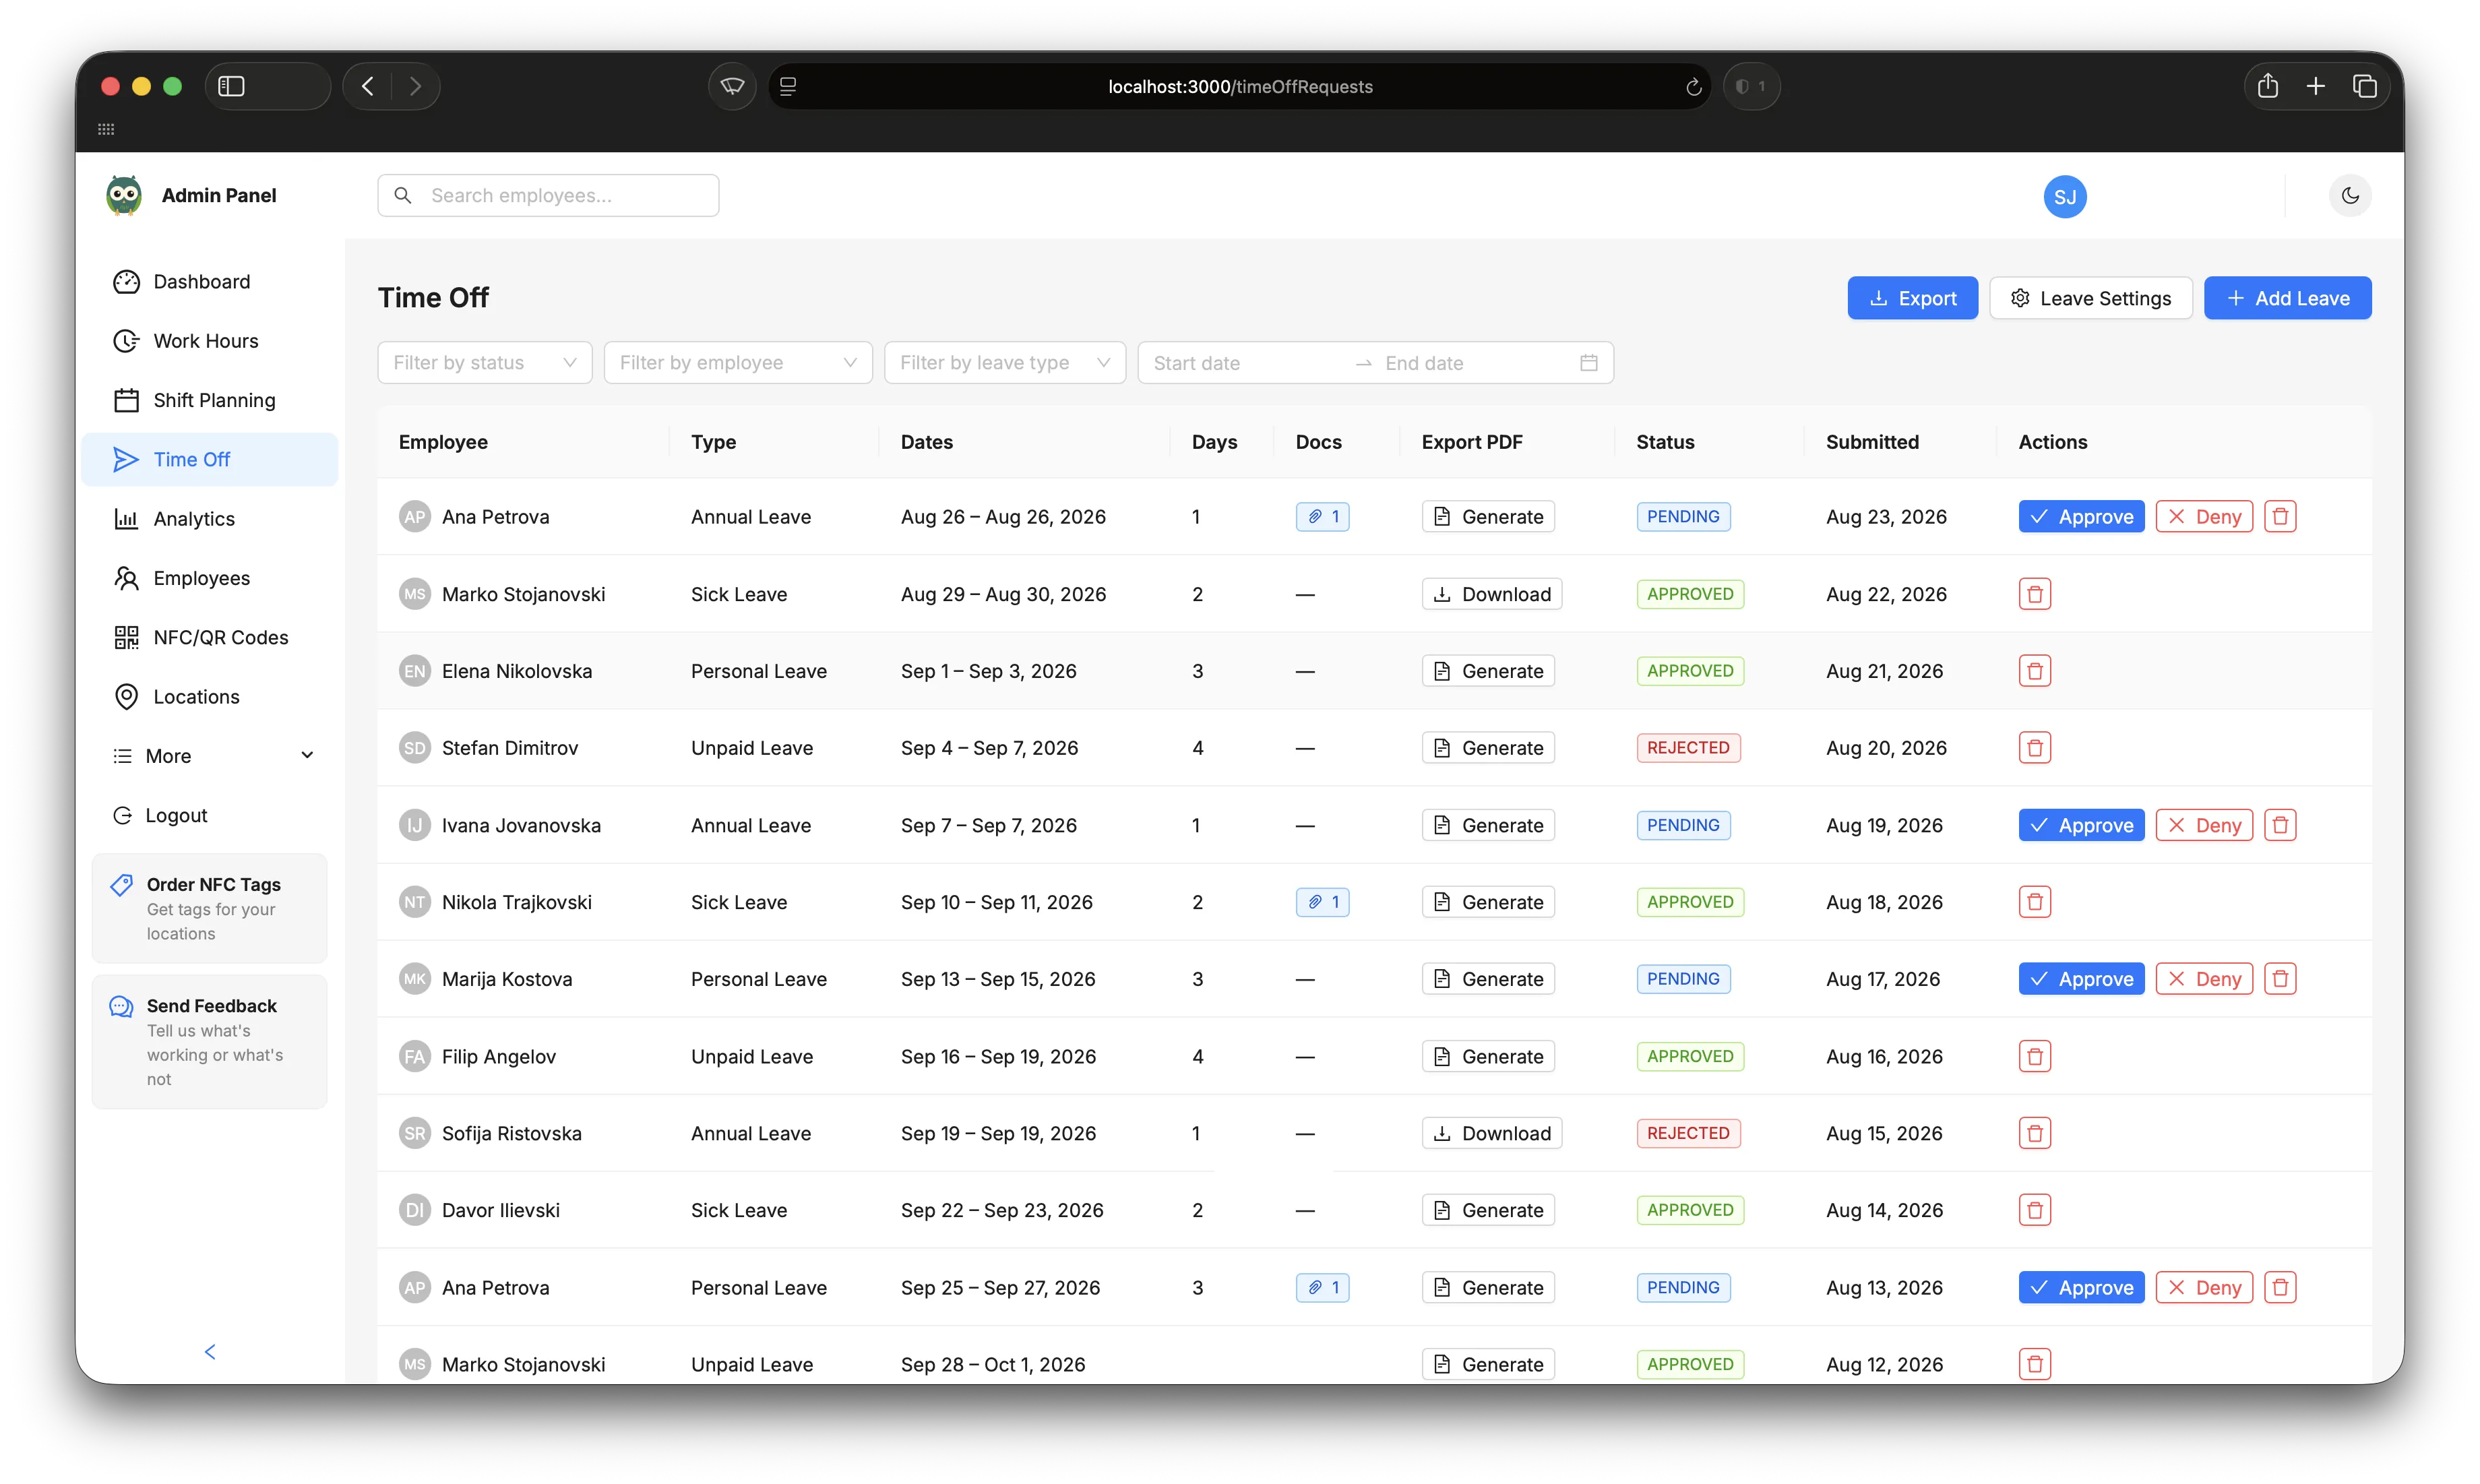The image size is (2480, 1484).
Task: Open browser sidebar toggle icon
Action: tap(231, 87)
